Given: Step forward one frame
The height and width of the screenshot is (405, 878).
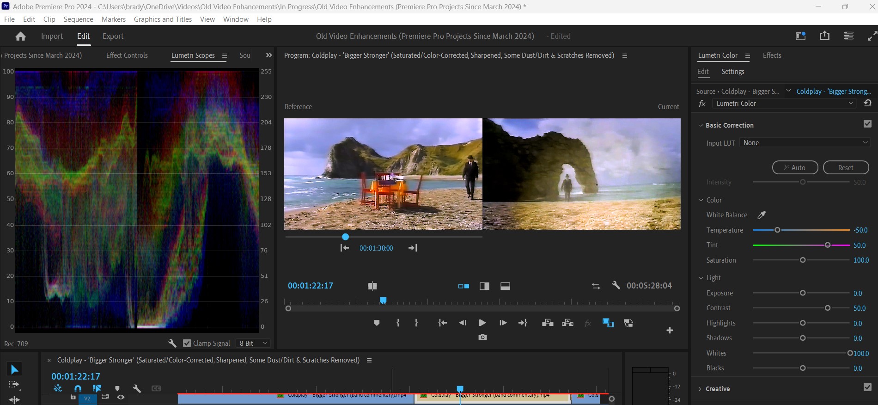Looking at the screenshot, I should click(x=503, y=323).
